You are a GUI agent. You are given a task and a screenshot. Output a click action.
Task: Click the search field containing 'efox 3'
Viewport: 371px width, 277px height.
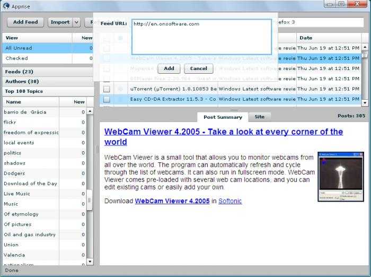[321, 22]
